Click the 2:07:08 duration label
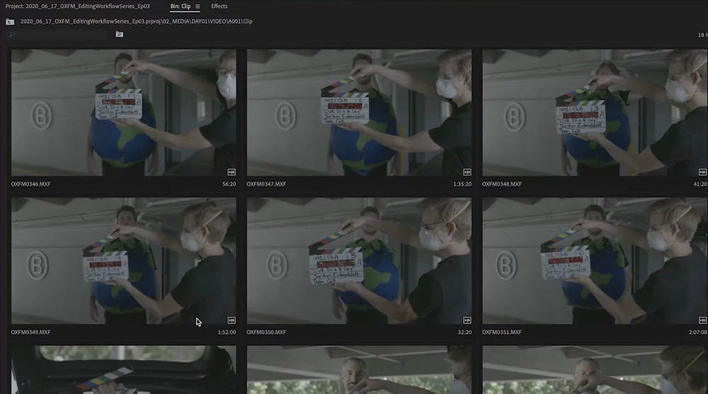The height and width of the screenshot is (394, 708). point(698,332)
